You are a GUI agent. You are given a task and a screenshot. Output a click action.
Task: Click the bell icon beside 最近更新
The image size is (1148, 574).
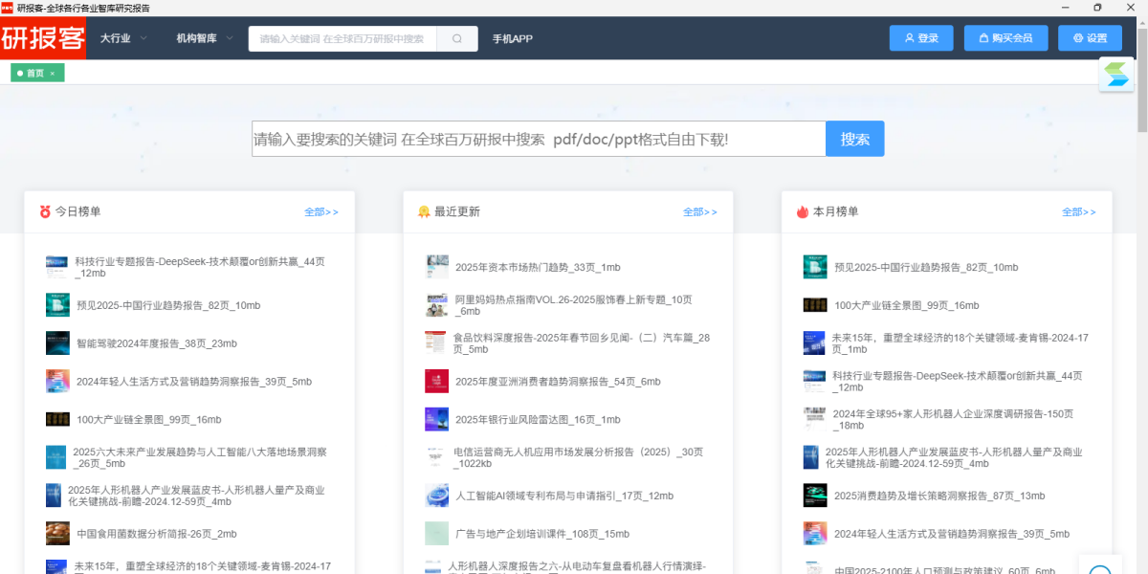(x=424, y=212)
